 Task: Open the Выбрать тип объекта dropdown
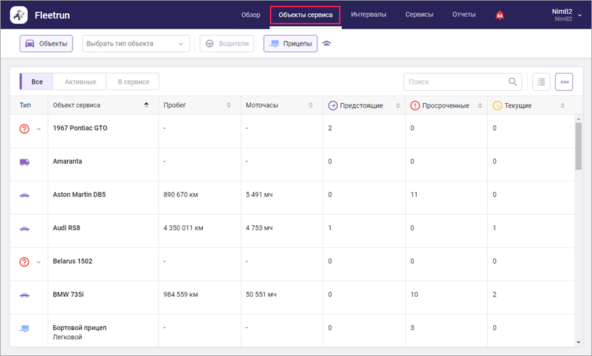click(x=136, y=44)
